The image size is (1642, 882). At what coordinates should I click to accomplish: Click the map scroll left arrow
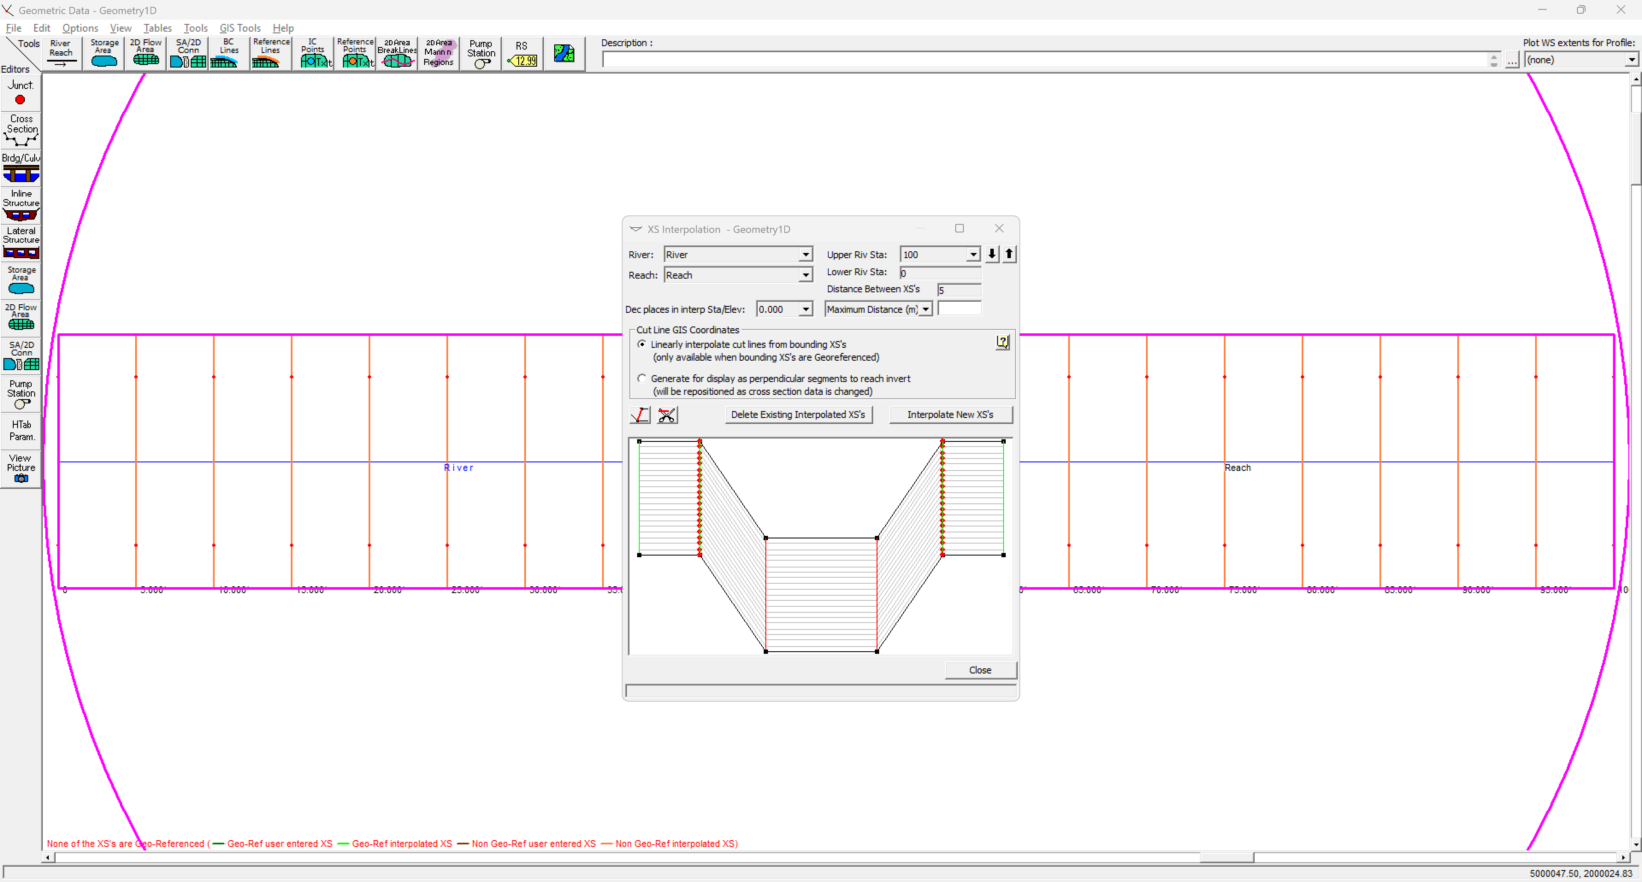tap(48, 857)
